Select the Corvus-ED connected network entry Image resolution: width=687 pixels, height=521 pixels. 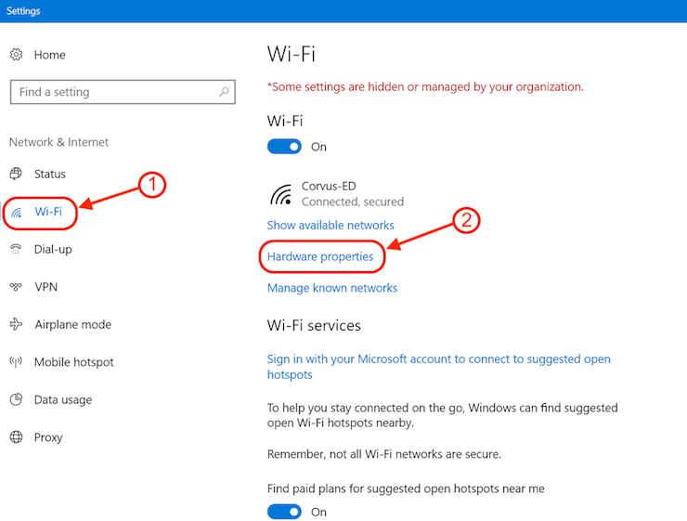pos(336,194)
